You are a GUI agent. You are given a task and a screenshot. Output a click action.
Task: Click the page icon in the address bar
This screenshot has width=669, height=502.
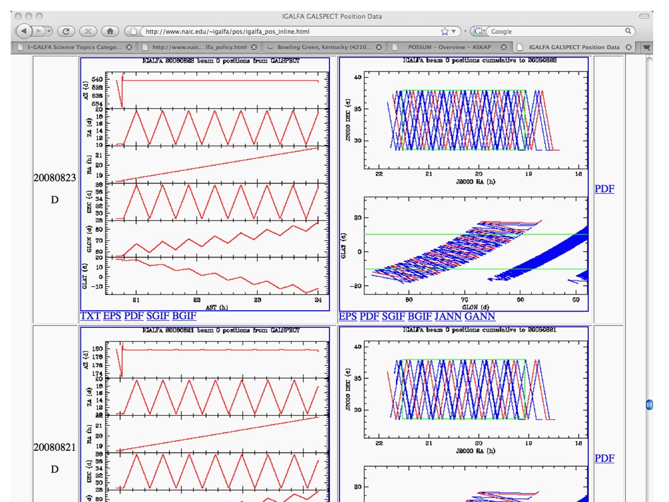tap(133, 31)
